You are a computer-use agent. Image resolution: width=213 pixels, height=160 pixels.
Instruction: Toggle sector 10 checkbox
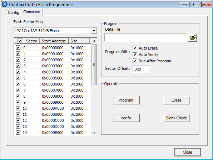pos(18,108)
